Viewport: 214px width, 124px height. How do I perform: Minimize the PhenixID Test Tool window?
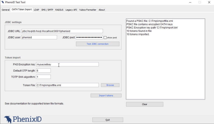point(190,2)
